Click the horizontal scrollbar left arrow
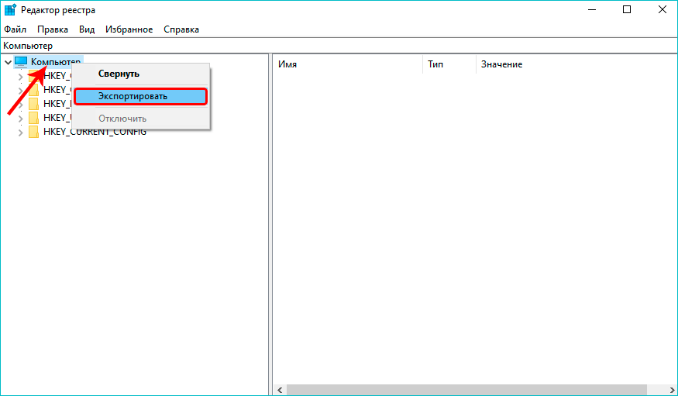The image size is (678, 396). click(x=280, y=390)
